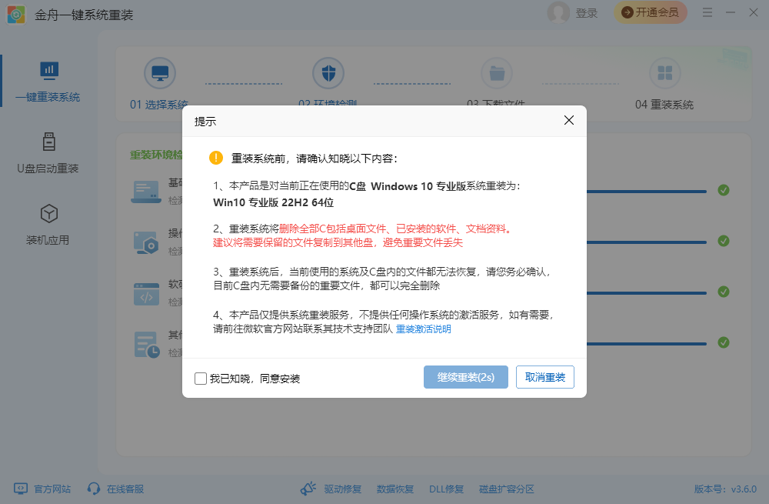Open 驱动修复 tool
This screenshot has width=769, height=504.
tap(343, 489)
